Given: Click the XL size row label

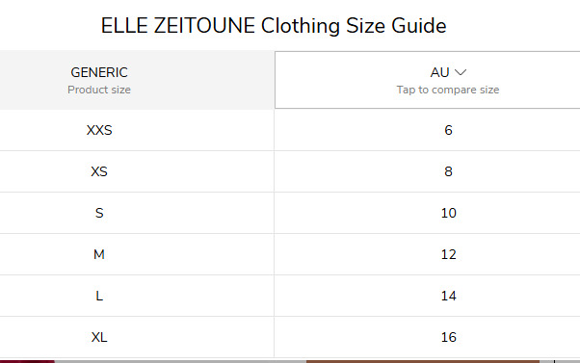Looking at the screenshot, I should tap(99, 337).
